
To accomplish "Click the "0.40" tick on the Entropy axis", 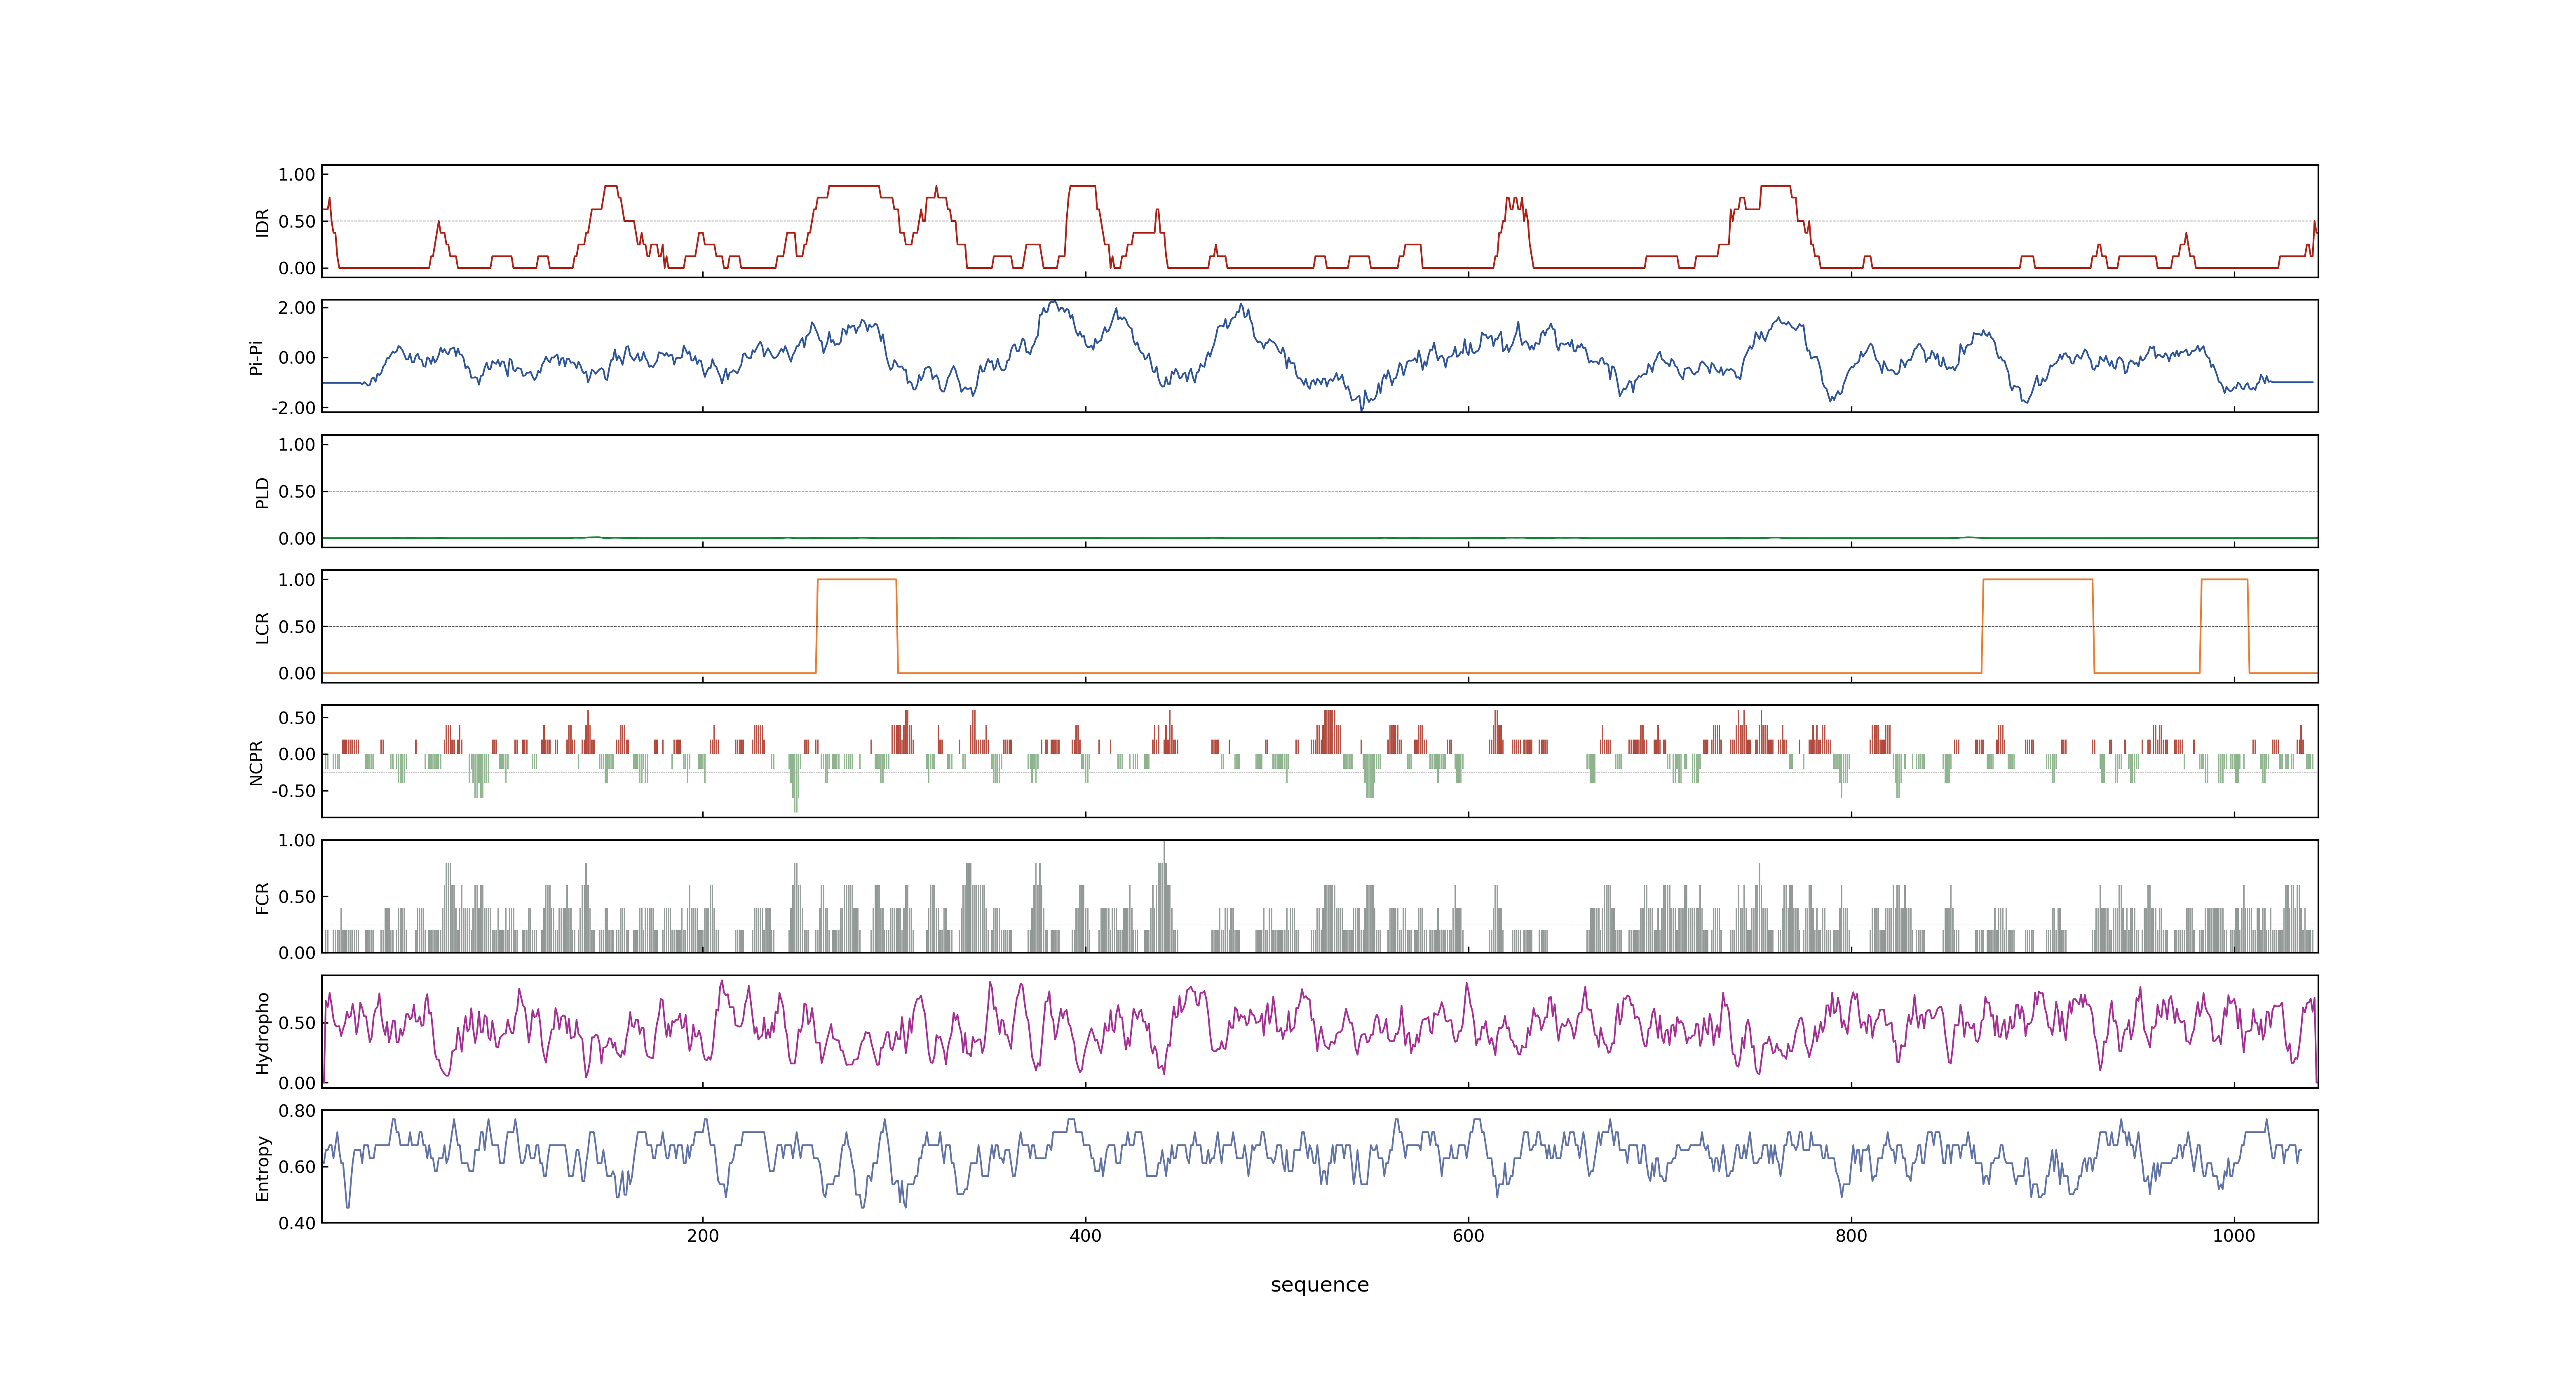I will pyautogui.click(x=297, y=1223).
